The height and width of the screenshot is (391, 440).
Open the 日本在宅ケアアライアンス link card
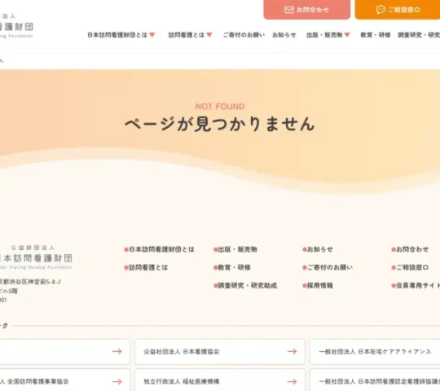(x=375, y=351)
